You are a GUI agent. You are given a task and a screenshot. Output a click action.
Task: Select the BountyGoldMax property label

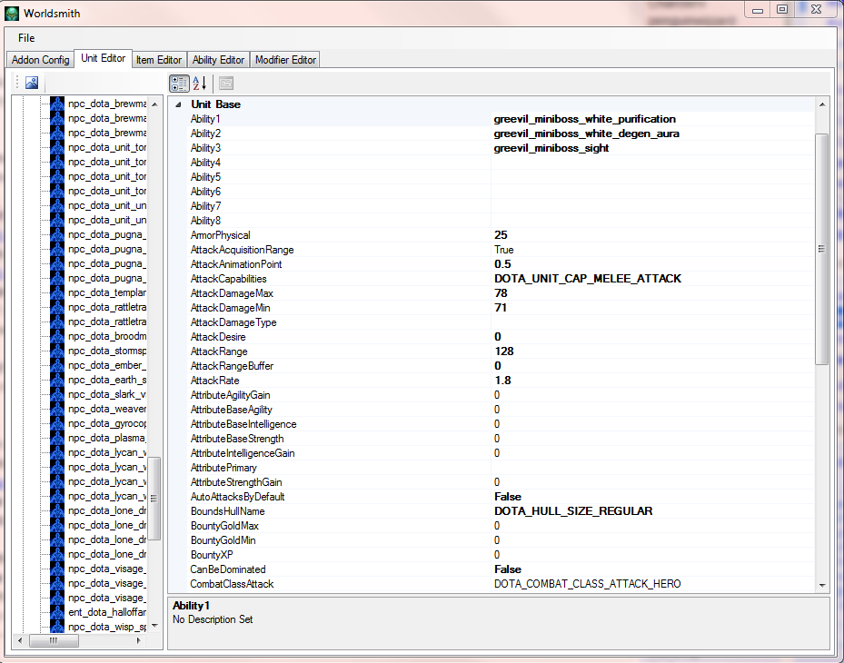tap(224, 526)
